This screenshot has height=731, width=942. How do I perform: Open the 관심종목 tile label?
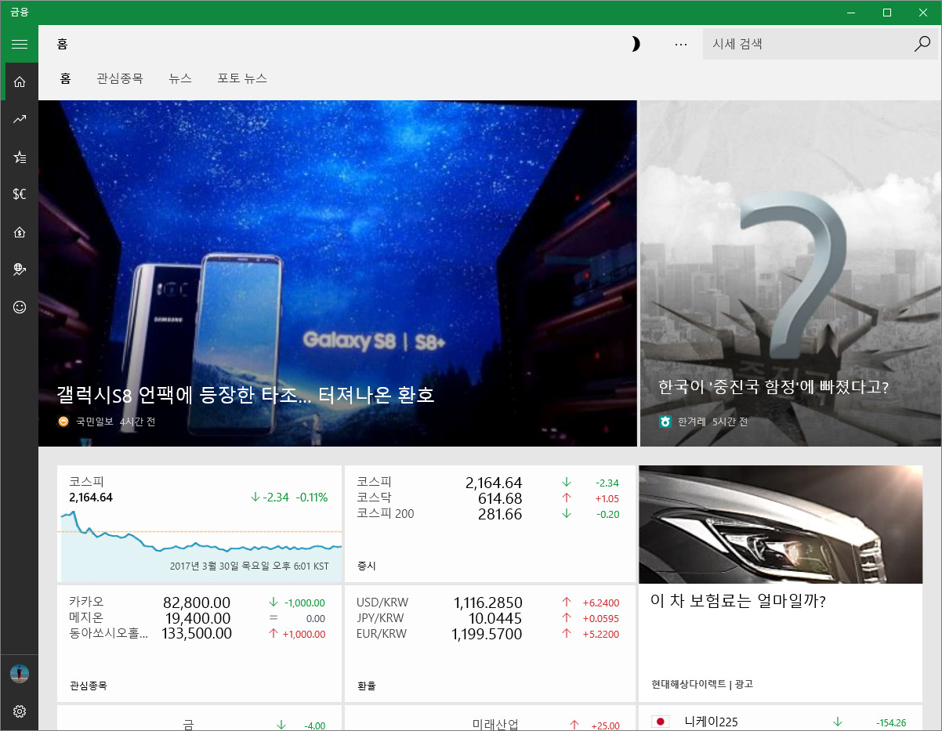[88, 686]
